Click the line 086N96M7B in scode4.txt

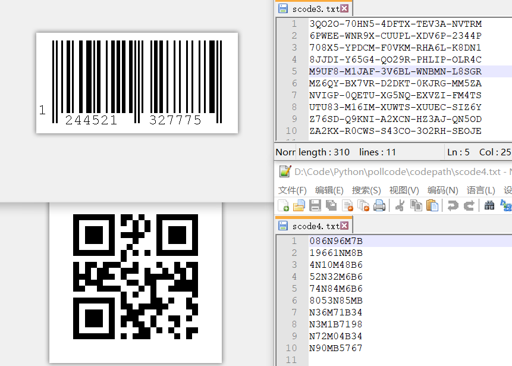point(336,241)
